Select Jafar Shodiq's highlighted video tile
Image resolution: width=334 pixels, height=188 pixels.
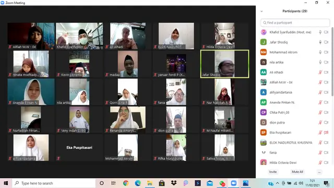click(x=224, y=64)
